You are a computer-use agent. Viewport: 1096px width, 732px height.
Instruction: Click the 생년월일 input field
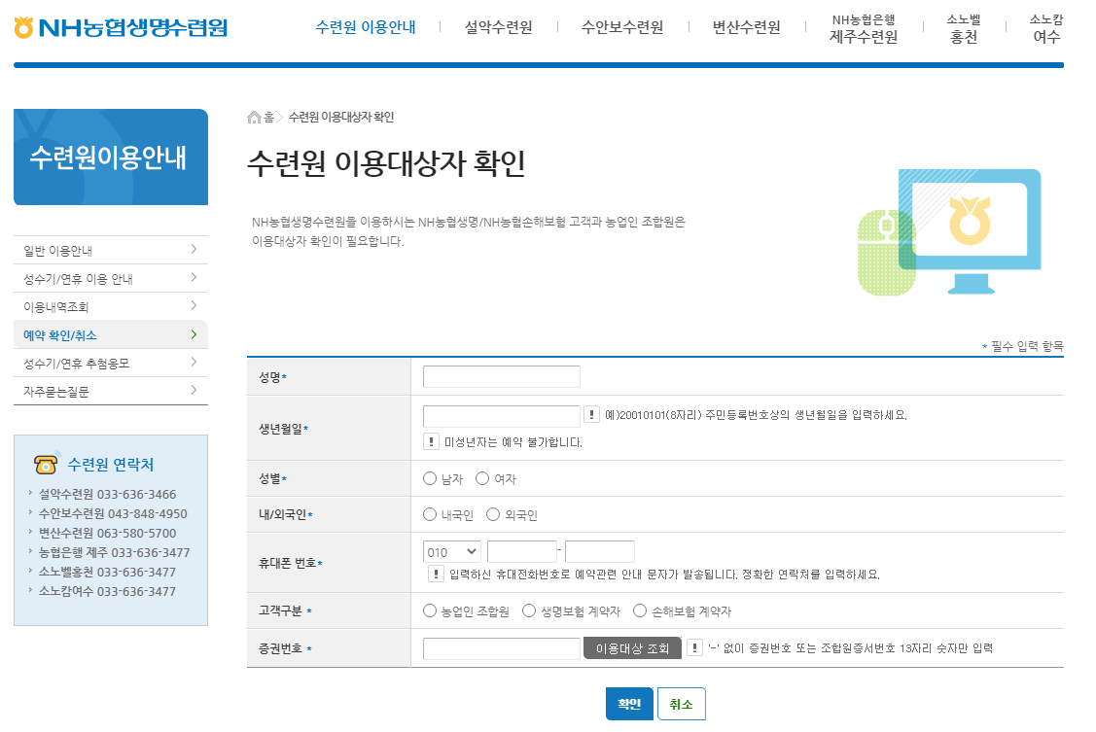pyautogui.click(x=501, y=416)
